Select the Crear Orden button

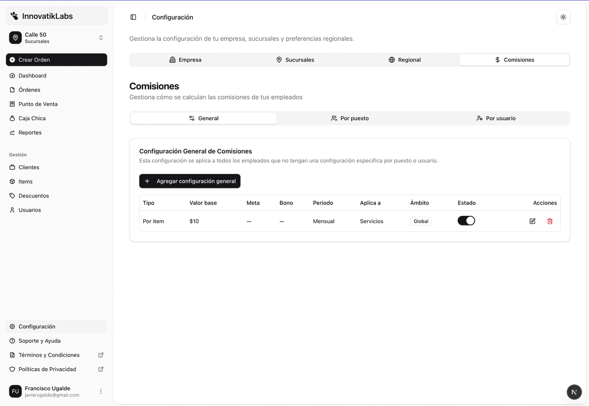[56, 60]
